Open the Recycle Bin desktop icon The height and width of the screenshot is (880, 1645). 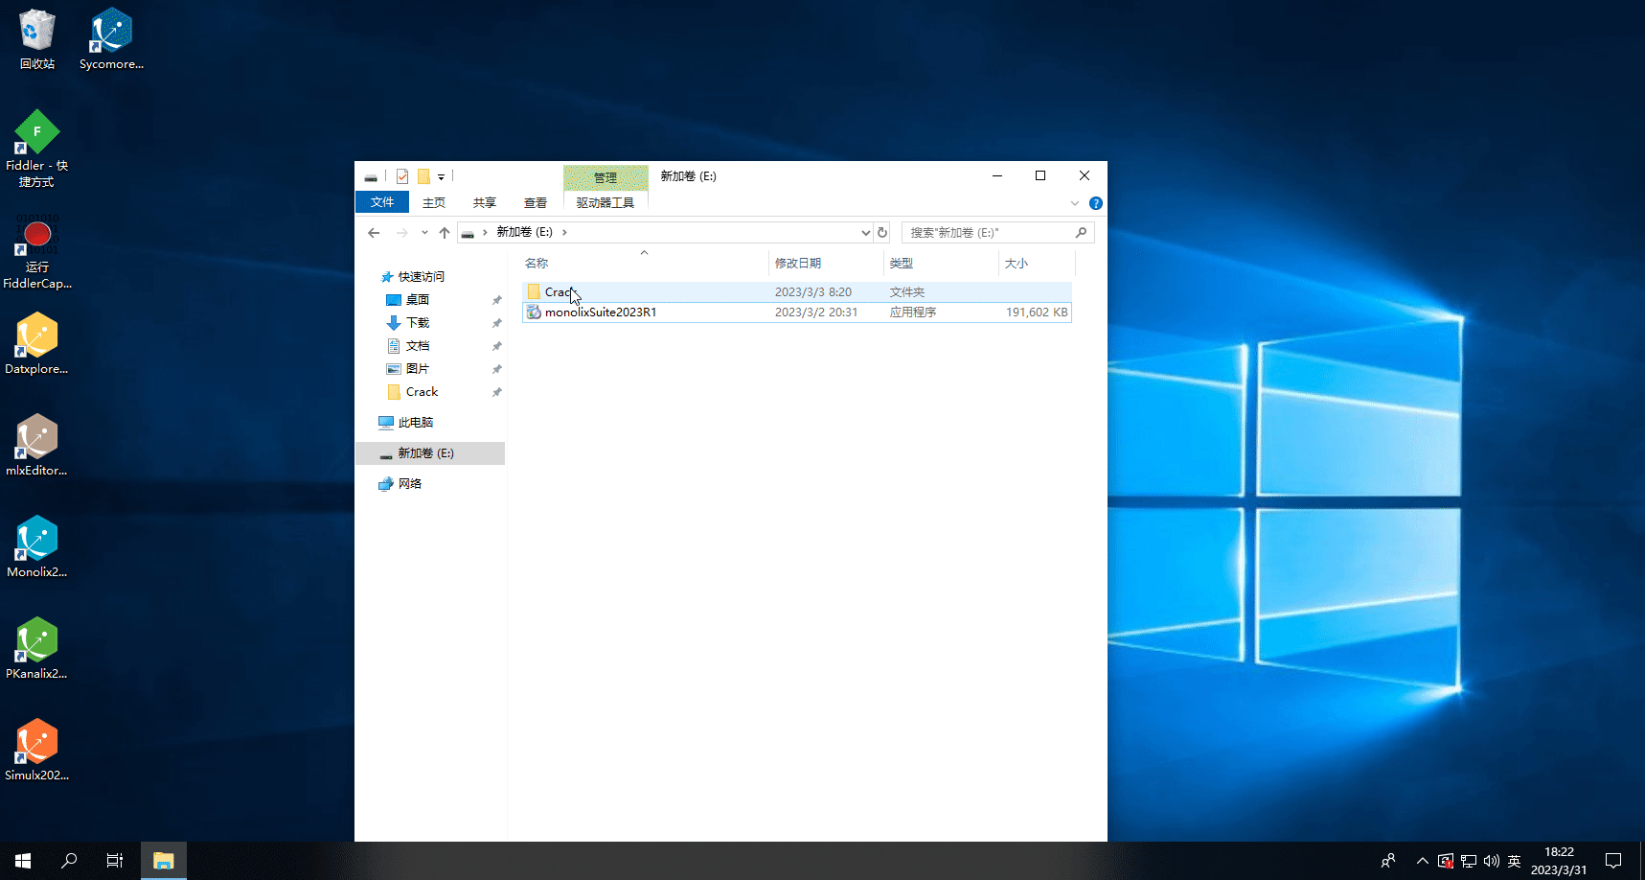[36, 39]
